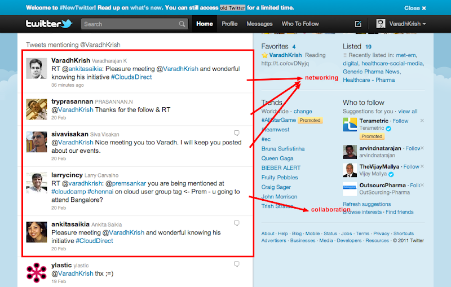Open Craig Sager trend
This screenshot has height=287, width=451.
[276, 187]
